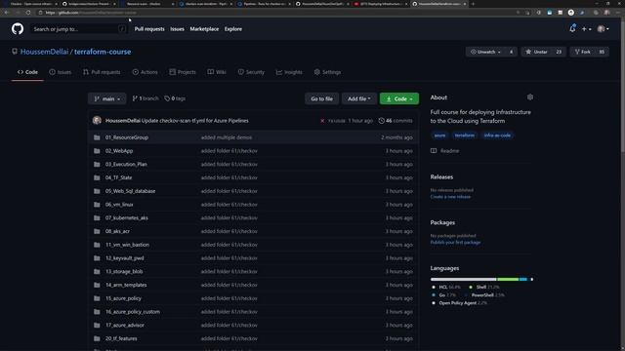Open Pull requests in top navigation
Screen dimensions: 625x351
pyautogui.click(x=149, y=29)
